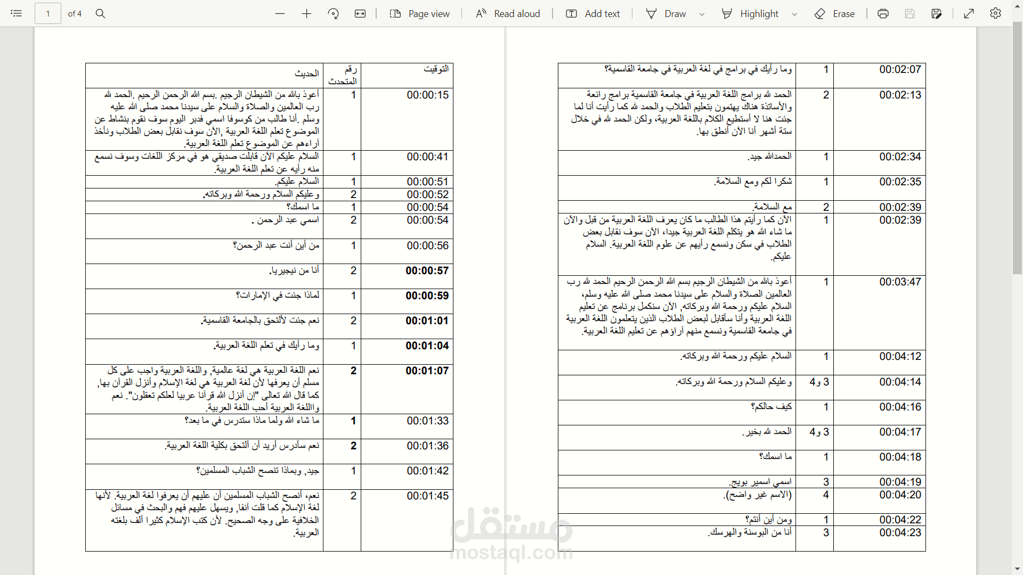The width and height of the screenshot is (1023, 575).
Task: Click the Add text button
Action: [x=592, y=13]
